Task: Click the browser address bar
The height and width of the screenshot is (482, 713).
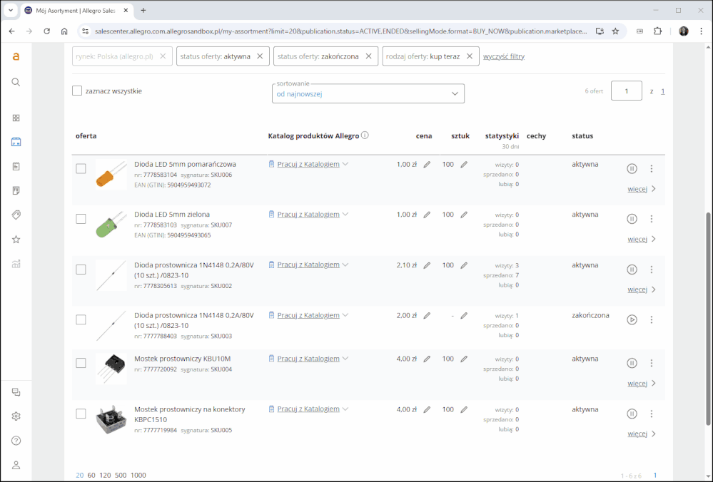Action: (x=340, y=31)
